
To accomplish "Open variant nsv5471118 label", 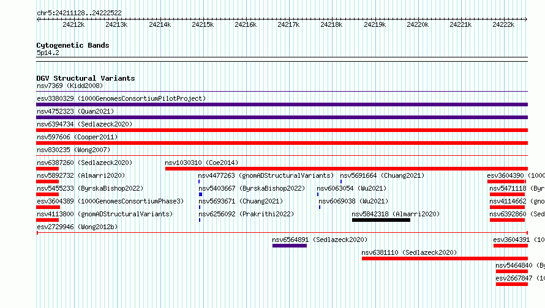I will tap(517, 188).
